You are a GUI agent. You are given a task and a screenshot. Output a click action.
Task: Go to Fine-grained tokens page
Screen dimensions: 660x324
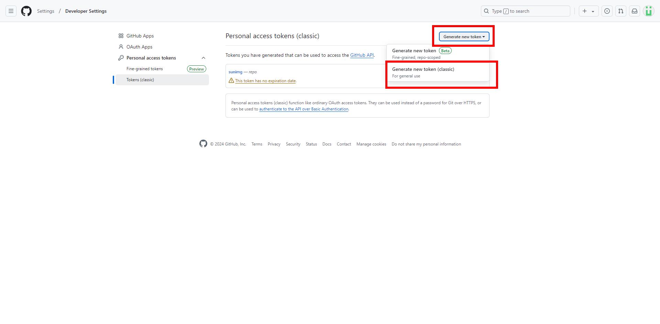(145, 69)
